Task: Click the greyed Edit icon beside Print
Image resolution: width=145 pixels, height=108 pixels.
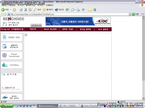Action: point(83,10)
